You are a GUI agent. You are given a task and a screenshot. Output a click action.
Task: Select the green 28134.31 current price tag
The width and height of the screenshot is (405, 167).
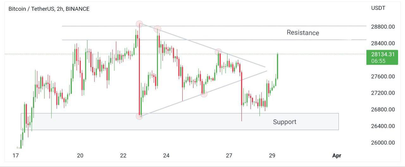(x=383, y=54)
